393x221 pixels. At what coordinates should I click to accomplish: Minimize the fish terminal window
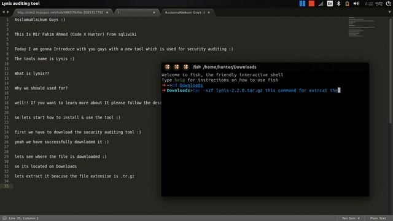(176, 67)
